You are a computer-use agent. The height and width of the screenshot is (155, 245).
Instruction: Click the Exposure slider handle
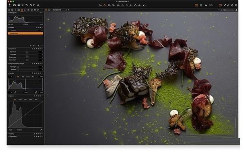[x=27, y=52]
